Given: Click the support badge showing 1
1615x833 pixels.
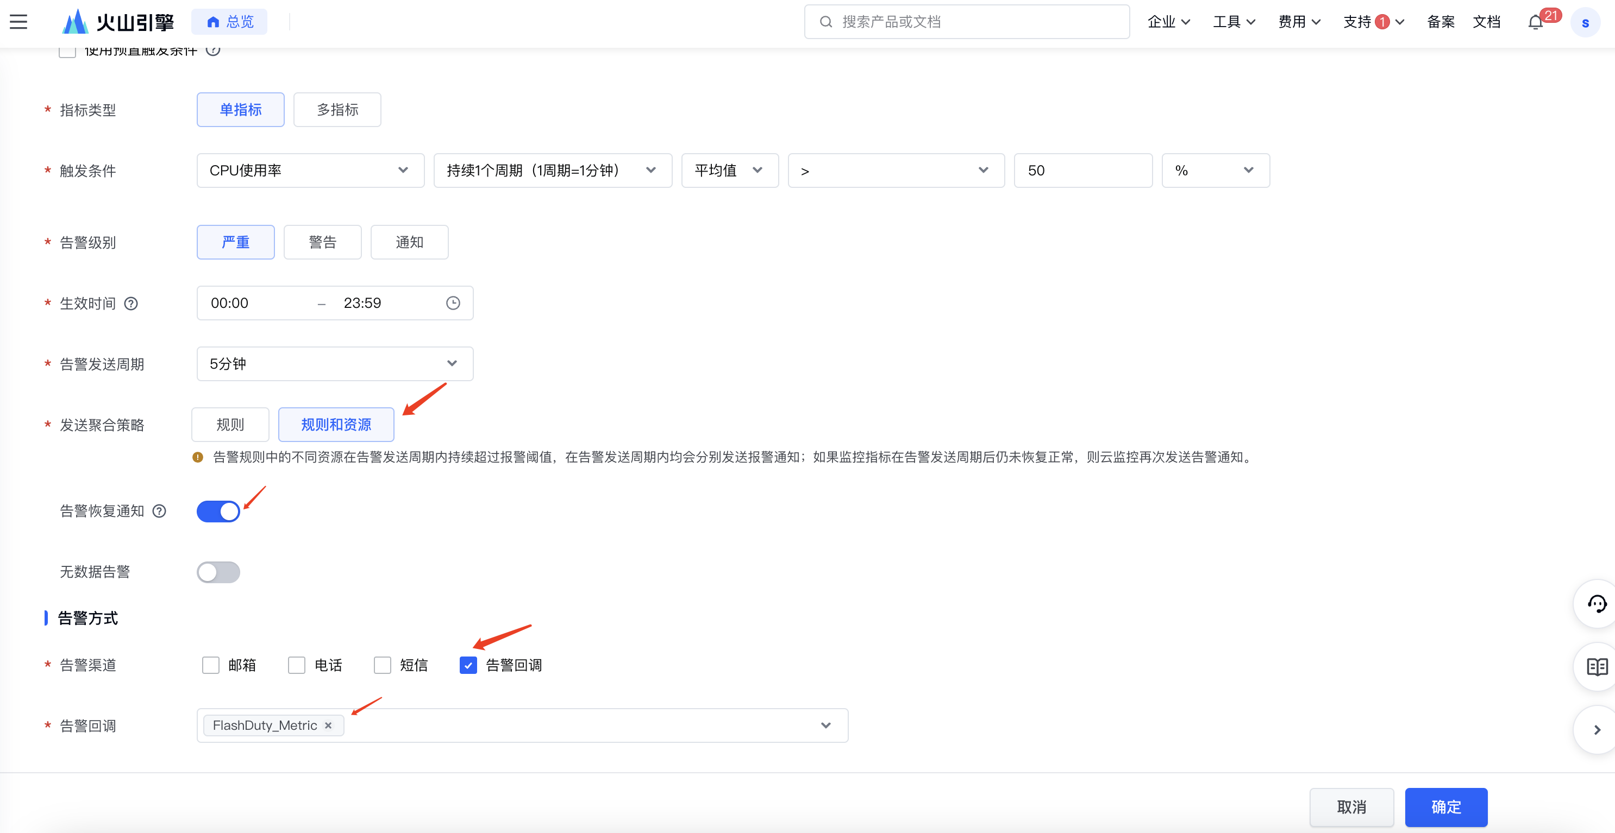Looking at the screenshot, I should pyautogui.click(x=1382, y=22).
